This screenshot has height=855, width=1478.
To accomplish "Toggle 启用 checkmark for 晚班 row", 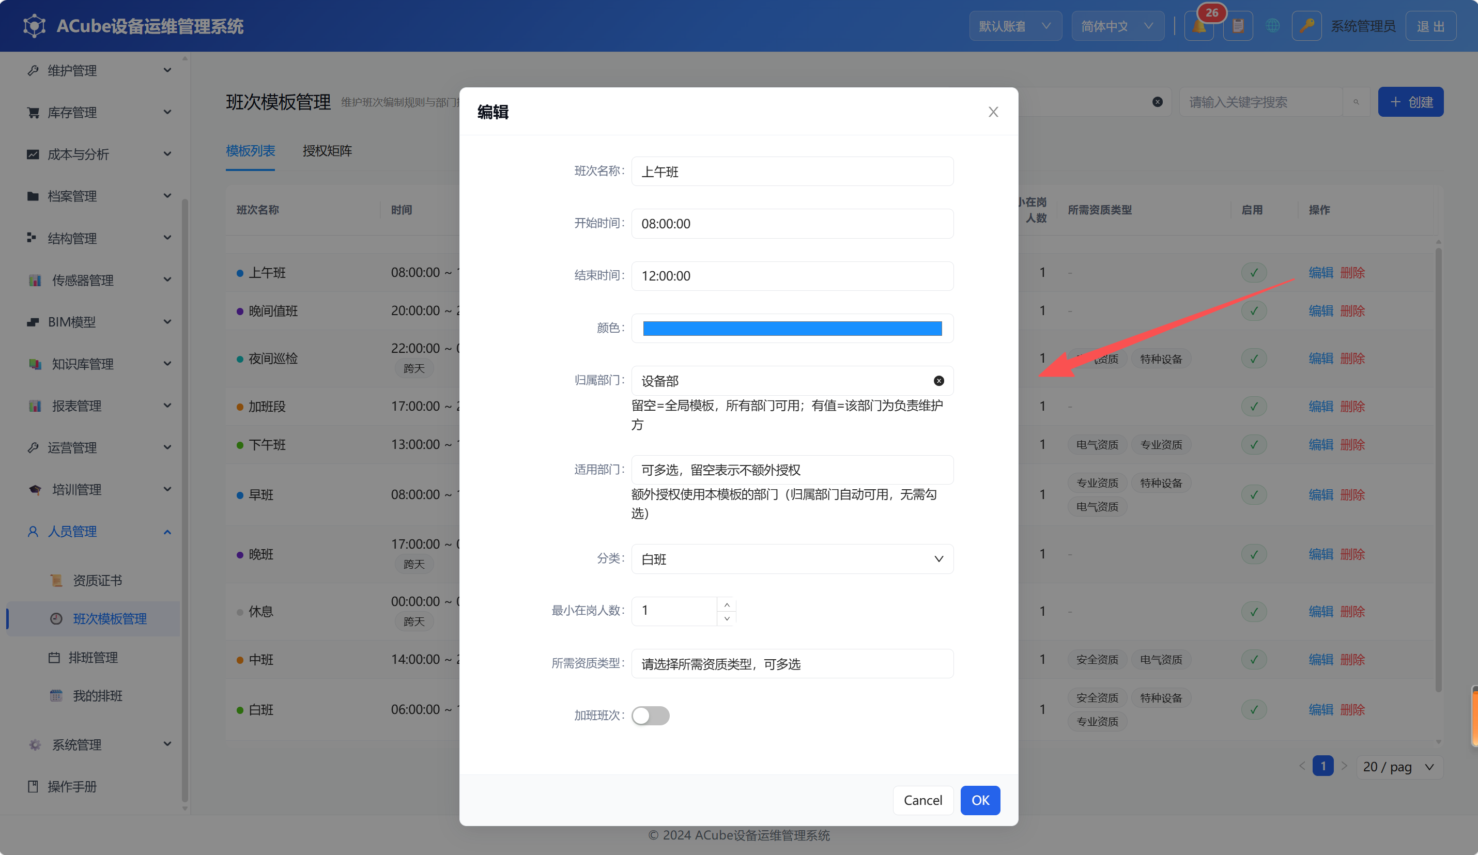I will pos(1254,554).
